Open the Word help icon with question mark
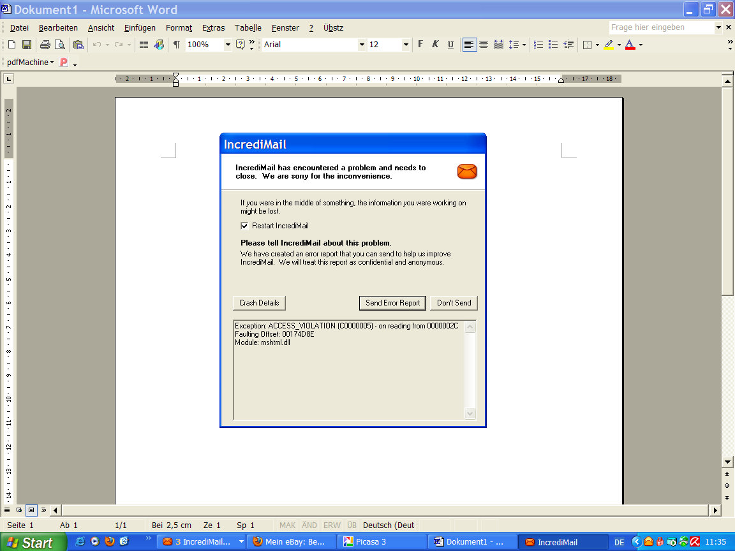Image resolution: width=735 pixels, height=551 pixels. point(241,45)
